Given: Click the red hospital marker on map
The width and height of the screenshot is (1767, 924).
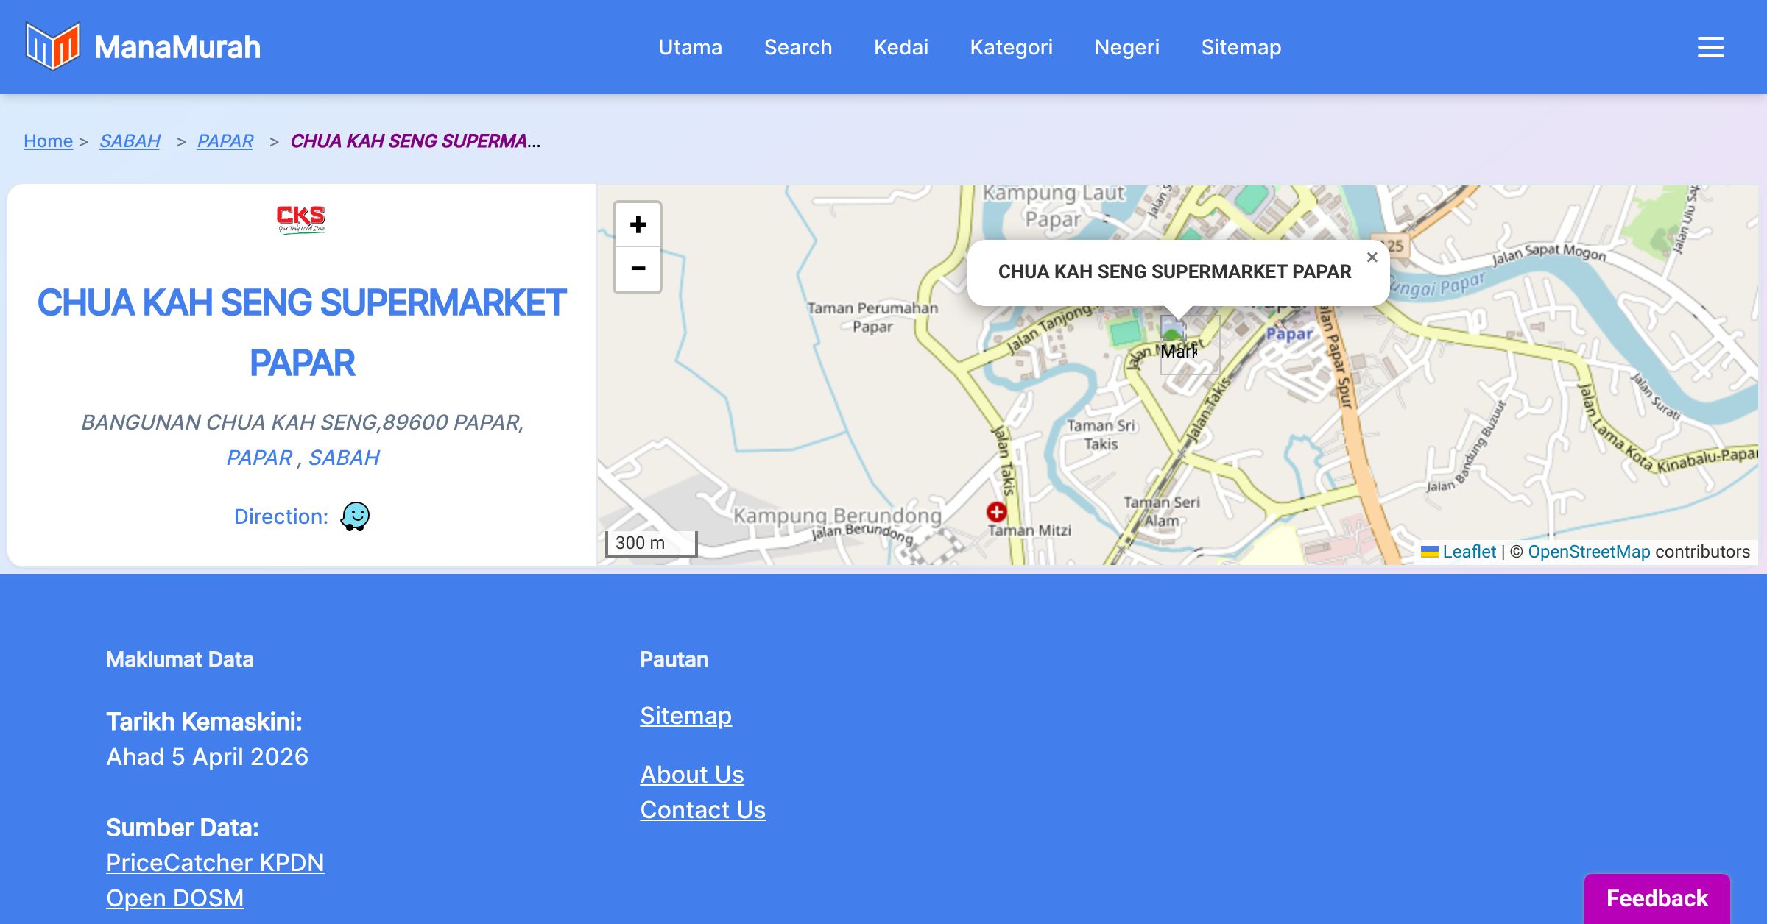Looking at the screenshot, I should click(996, 511).
